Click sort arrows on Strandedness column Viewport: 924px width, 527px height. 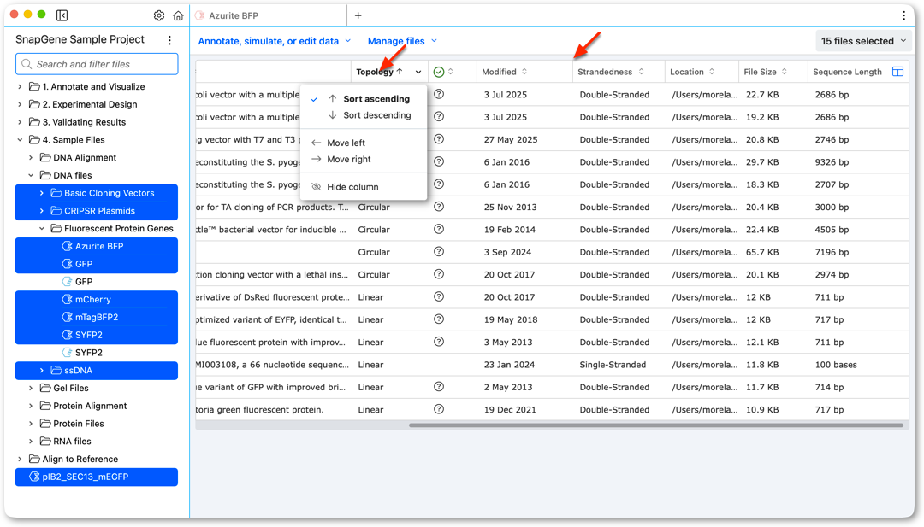641,72
